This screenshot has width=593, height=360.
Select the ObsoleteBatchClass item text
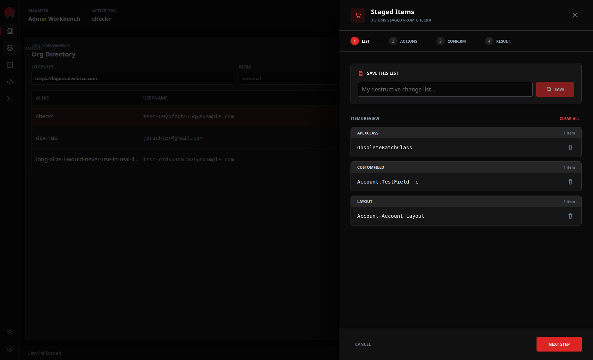point(385,148)
